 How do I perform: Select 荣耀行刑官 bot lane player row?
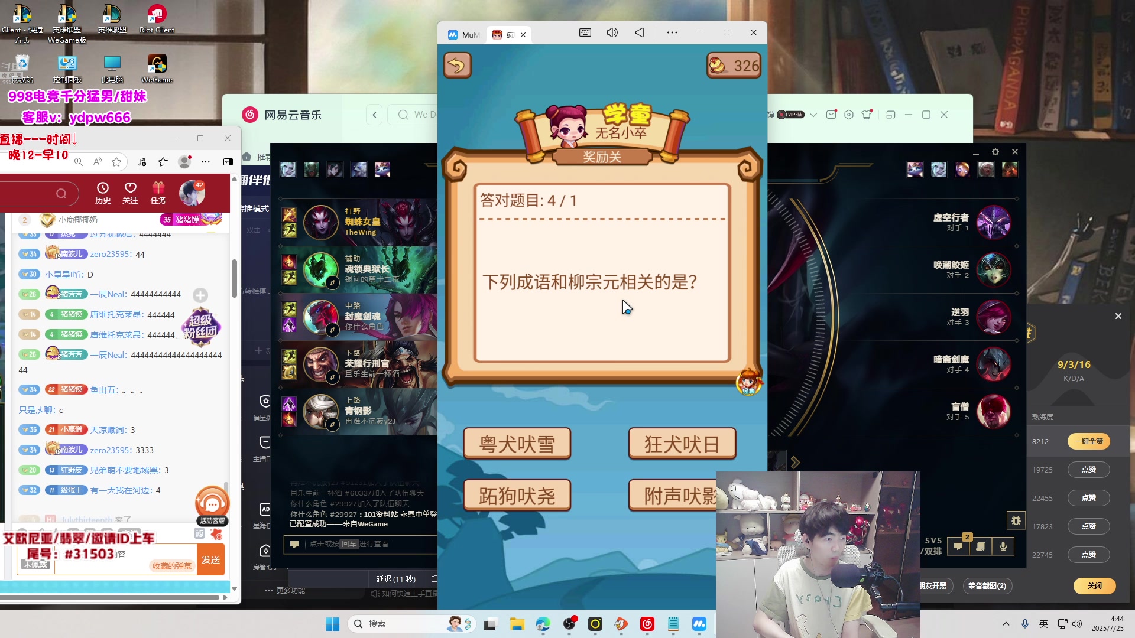[x=358, y=364]
